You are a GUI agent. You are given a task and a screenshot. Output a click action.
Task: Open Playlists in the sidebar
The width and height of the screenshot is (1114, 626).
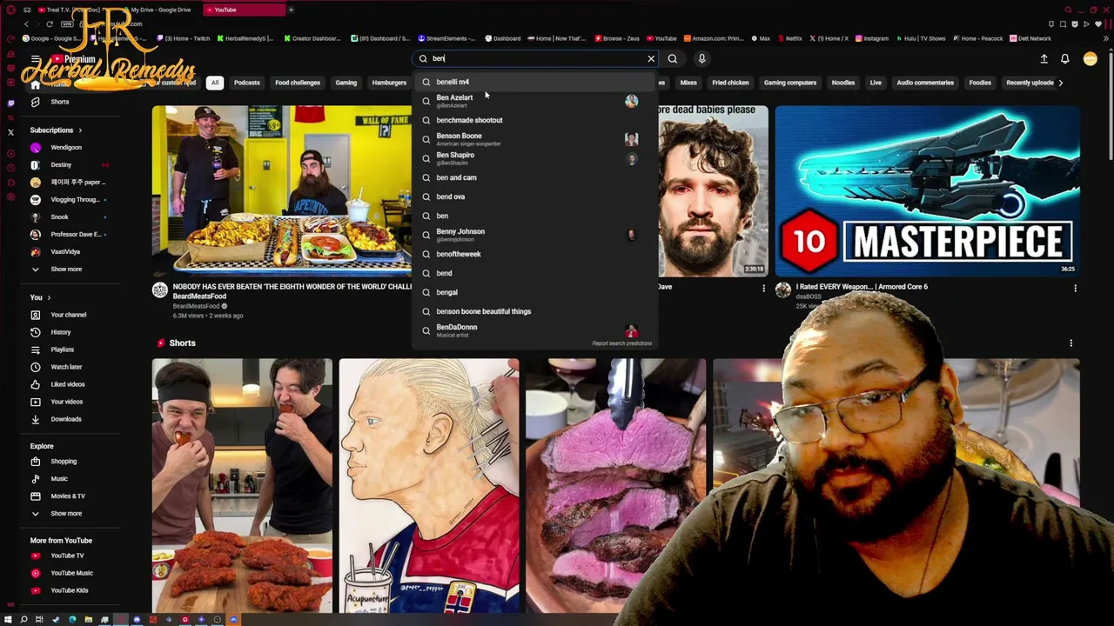(61, 350)
